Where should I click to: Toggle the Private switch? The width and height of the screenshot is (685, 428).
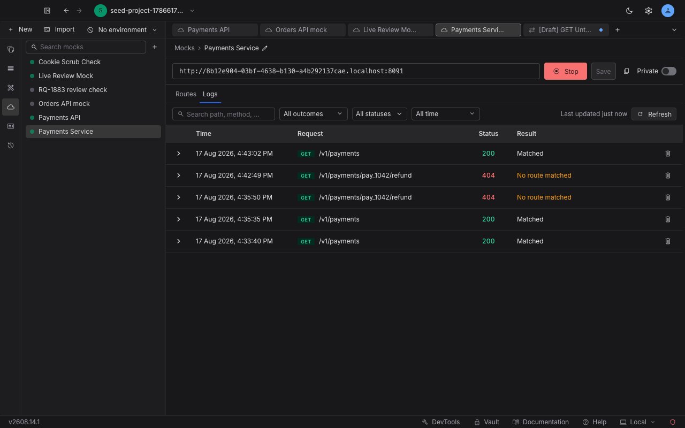669,71
